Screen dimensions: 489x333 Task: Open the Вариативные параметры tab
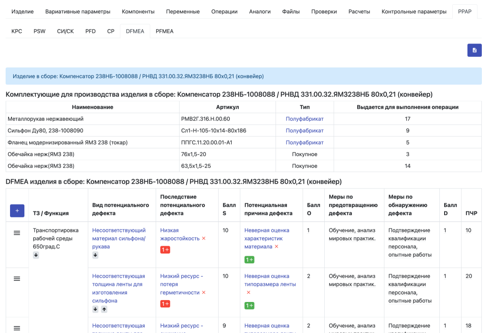tap(78, 11)
